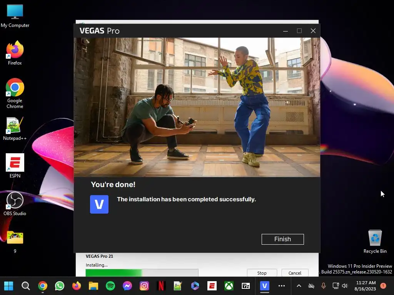This screenshot has width=394, height=295.
Task: Select the ESPN desktop shortcut
Action: tap(15, 166)
